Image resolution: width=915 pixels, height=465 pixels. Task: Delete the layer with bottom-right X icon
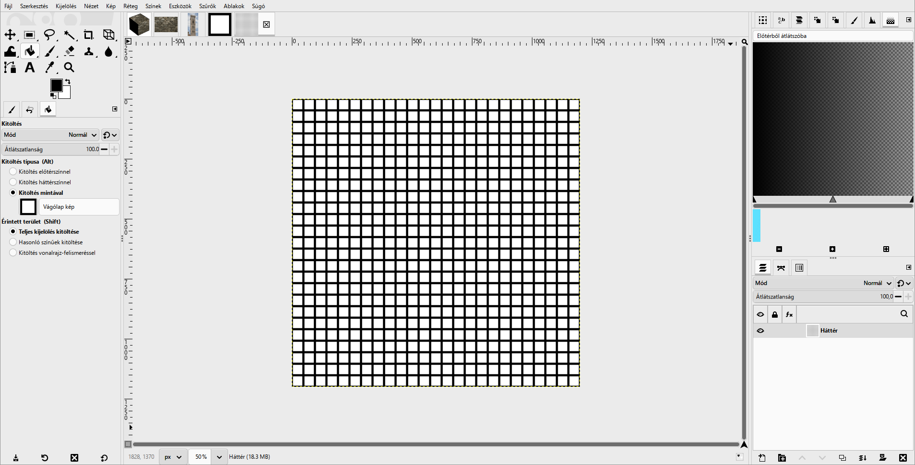tap(903, 458)
